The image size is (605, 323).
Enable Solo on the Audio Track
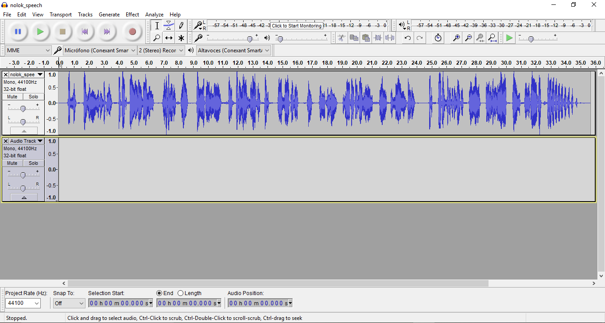(33, 163)
